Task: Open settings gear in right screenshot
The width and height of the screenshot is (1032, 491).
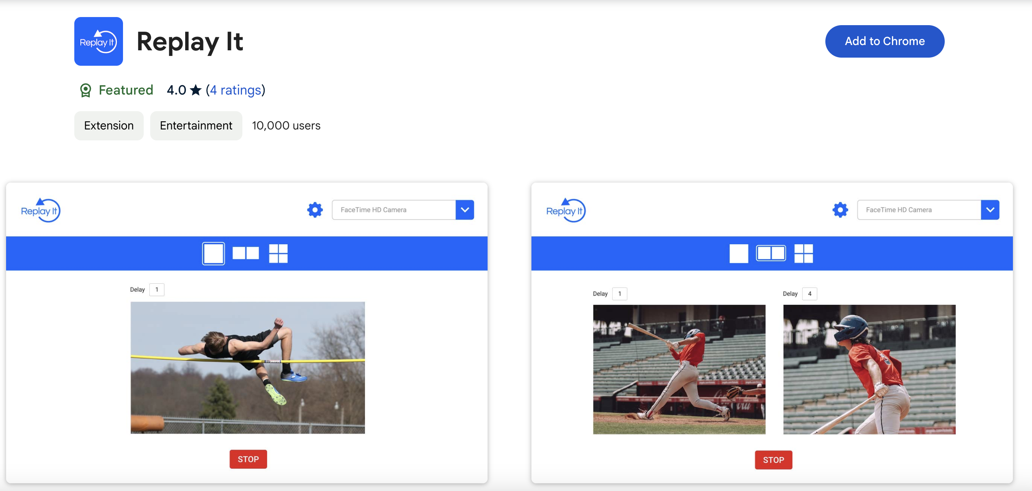Action: (840, 210)
